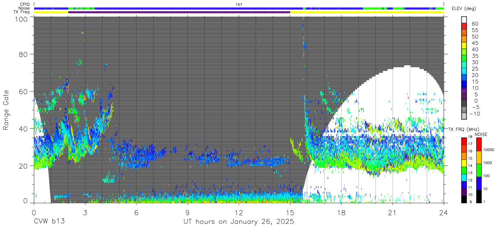
Task: Click the white top swatch of the ELEV color bar
Action: [464, 20]
